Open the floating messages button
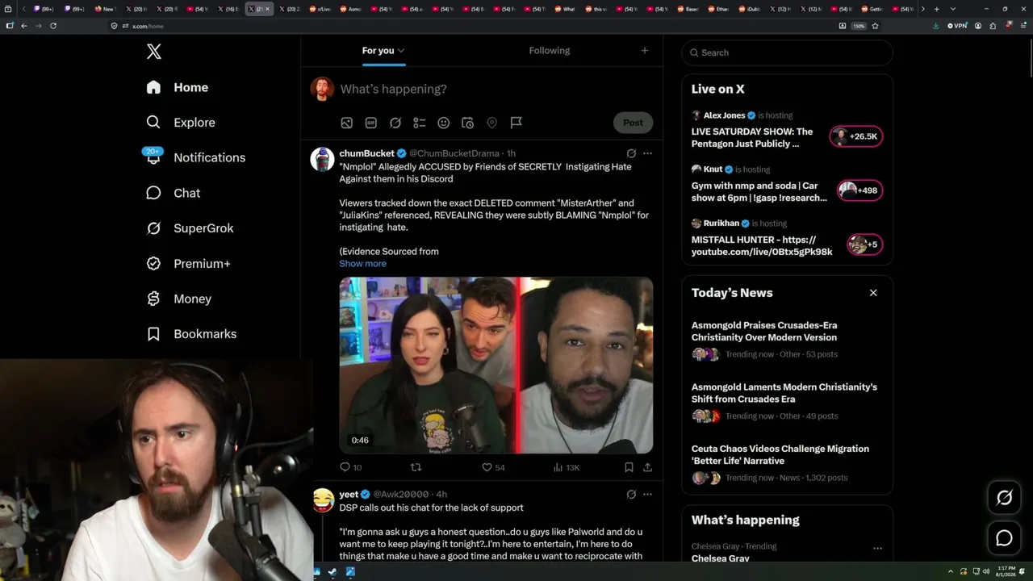The height and width of the screenshot is (581, 1033). pyautogui.click(x=1004, y=538)
